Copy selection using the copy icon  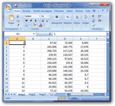pyautogui.click(x=18, y=21)
